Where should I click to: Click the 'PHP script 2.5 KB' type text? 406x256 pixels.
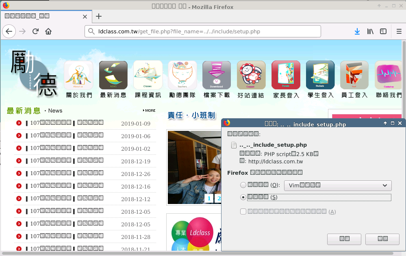(x=291, y=154)
